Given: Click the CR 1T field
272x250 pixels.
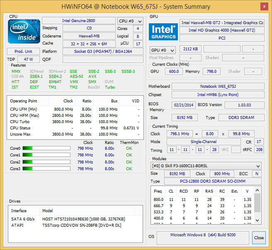Looking at the screenshot, I should pyautogui.click(x=259, y=142).
